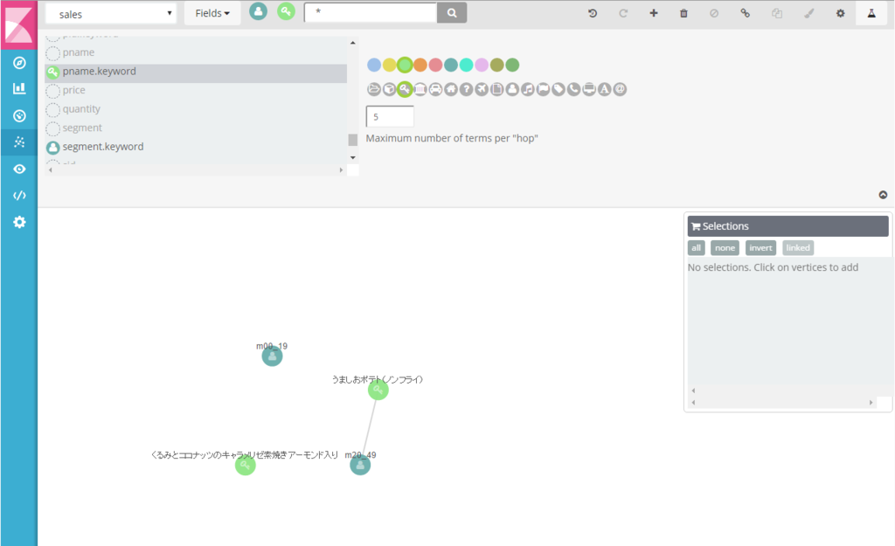Image resolution: width=895 pixels, height=546 pixels.
Task: Choose the car icon for the field
Action: coord(435,89)
